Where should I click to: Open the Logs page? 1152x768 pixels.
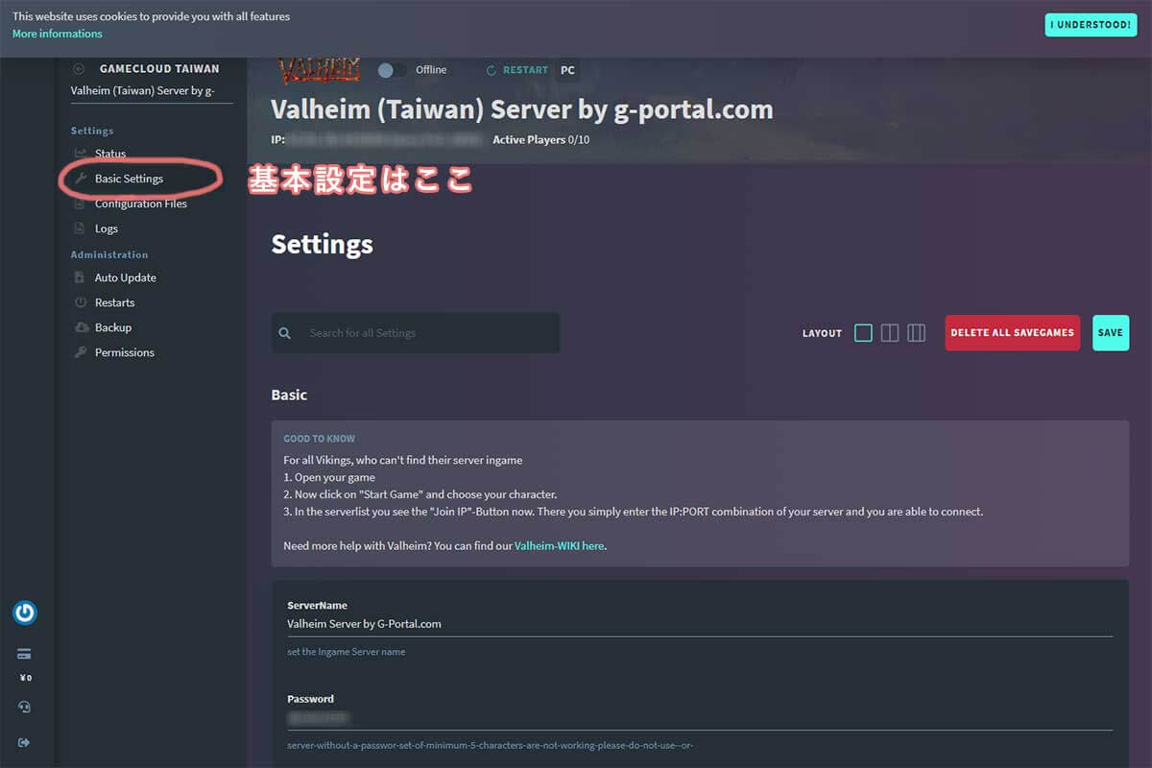pyautogui.click(x=107, y=228)
